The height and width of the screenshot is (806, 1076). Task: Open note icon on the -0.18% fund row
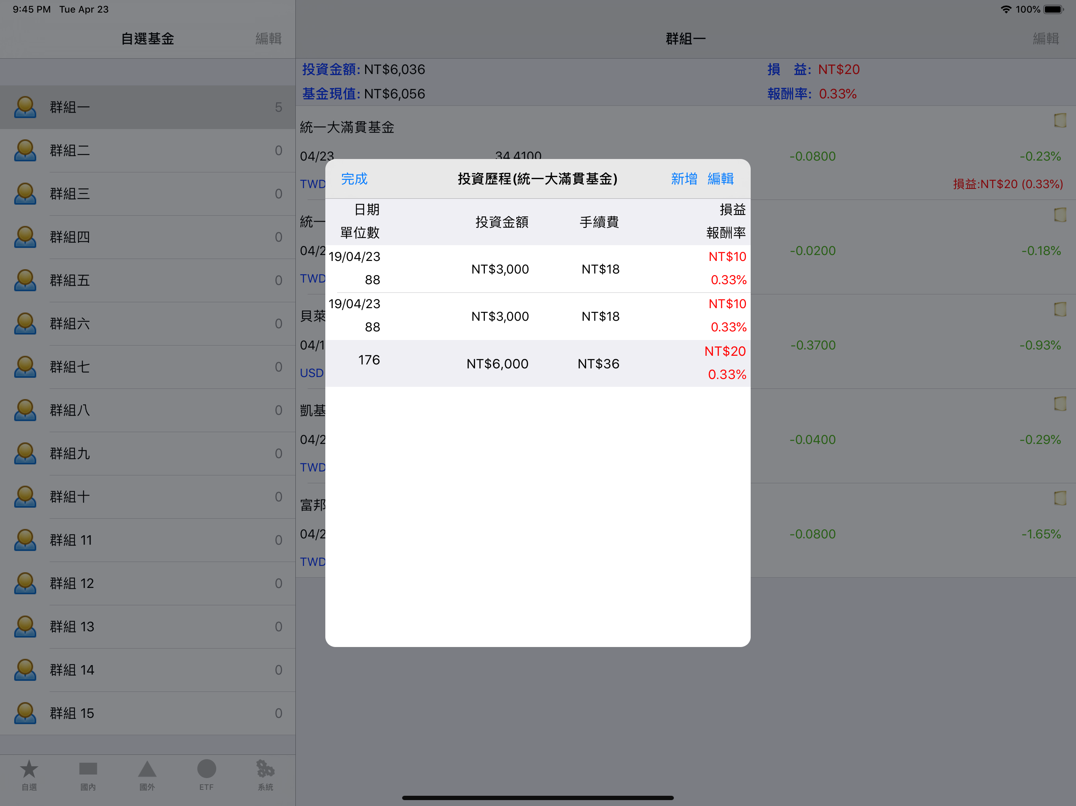coord(1060,214)
